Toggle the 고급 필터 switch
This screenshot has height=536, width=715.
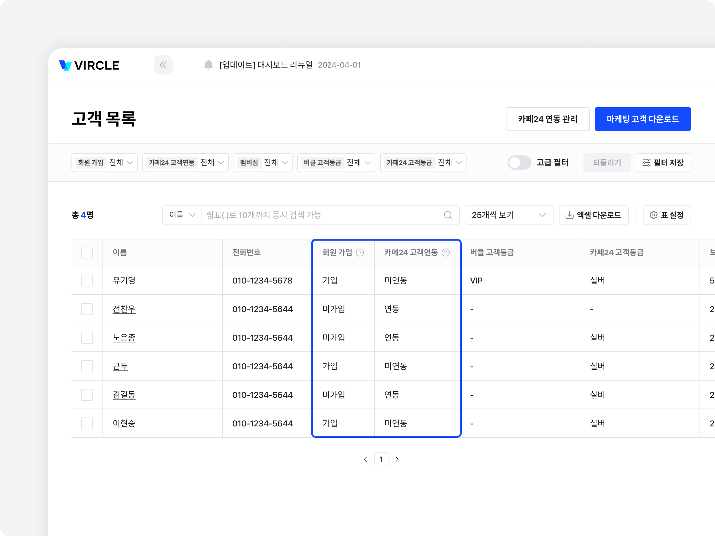pyautogui.click(x=519, y=163)
